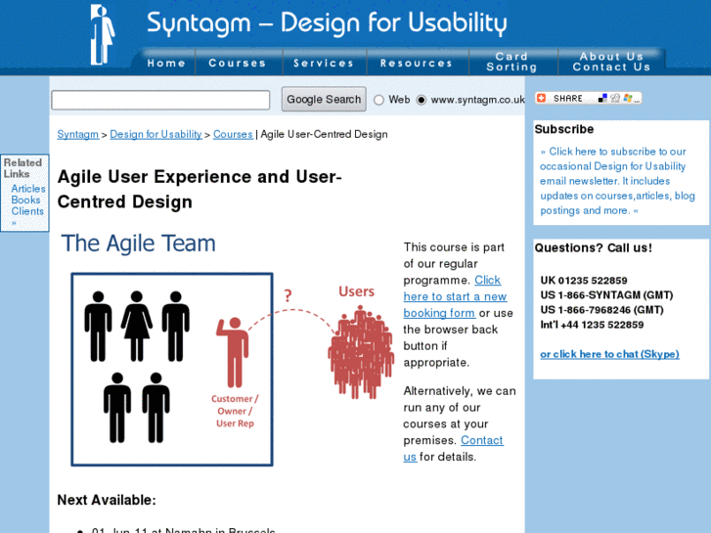Focus the Google search text field
The image size is (711, 533).
[x=160, y=100]
